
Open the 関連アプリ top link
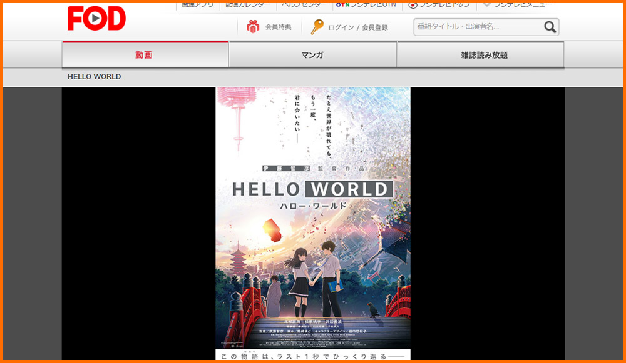tap(198, 5)
